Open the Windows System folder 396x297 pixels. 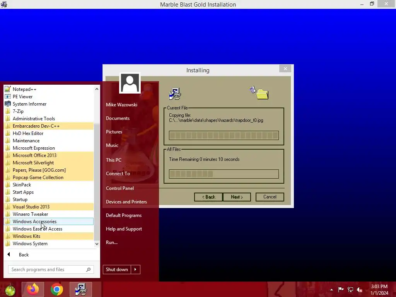tap(49, 244)
